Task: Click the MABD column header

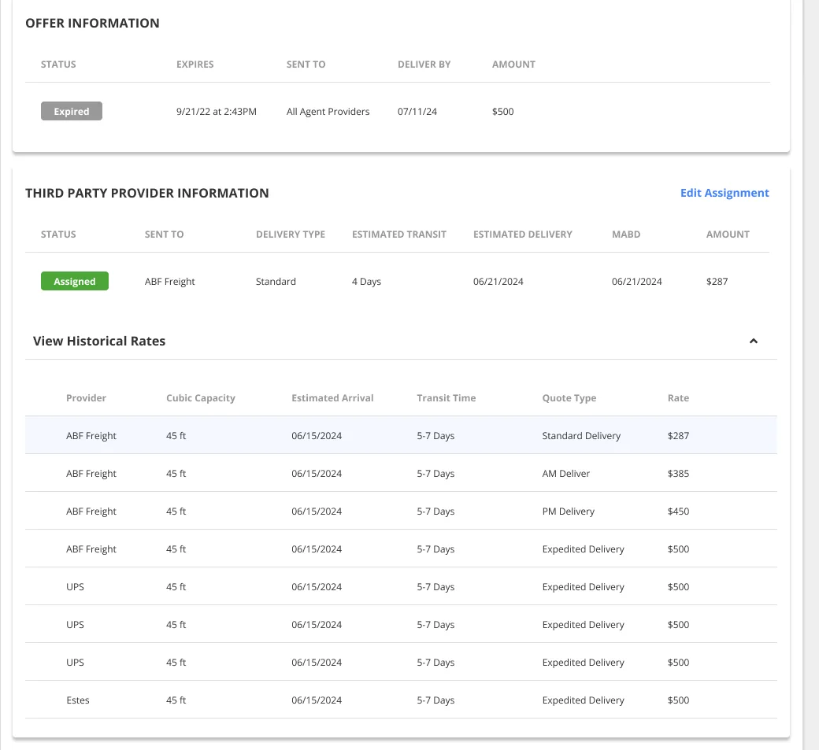Action: pyautogui.click(x=626, y=235)
